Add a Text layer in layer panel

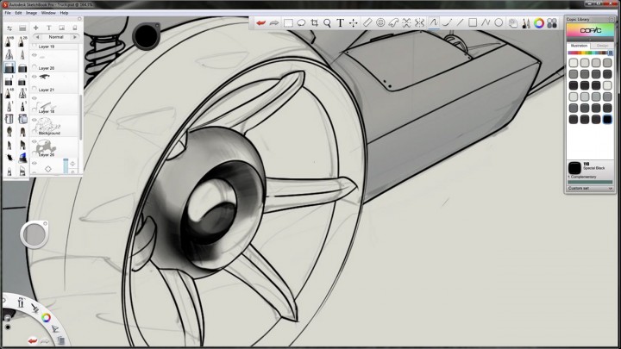48,28
